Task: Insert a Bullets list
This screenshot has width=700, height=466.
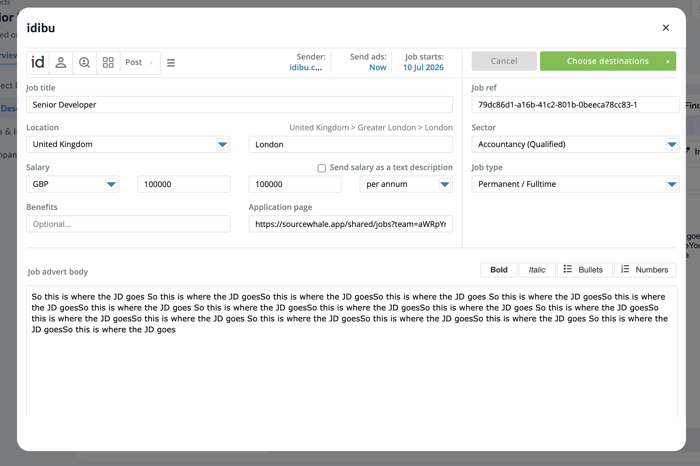Action: (x=585, y=270)
